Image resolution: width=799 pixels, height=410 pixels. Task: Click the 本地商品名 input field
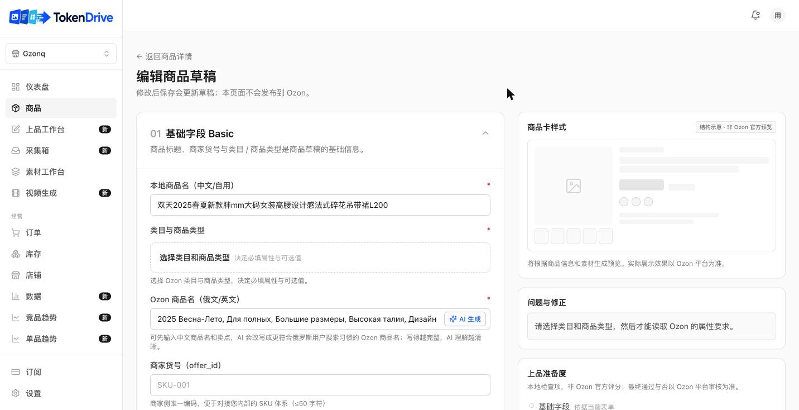tap(320, 205)
